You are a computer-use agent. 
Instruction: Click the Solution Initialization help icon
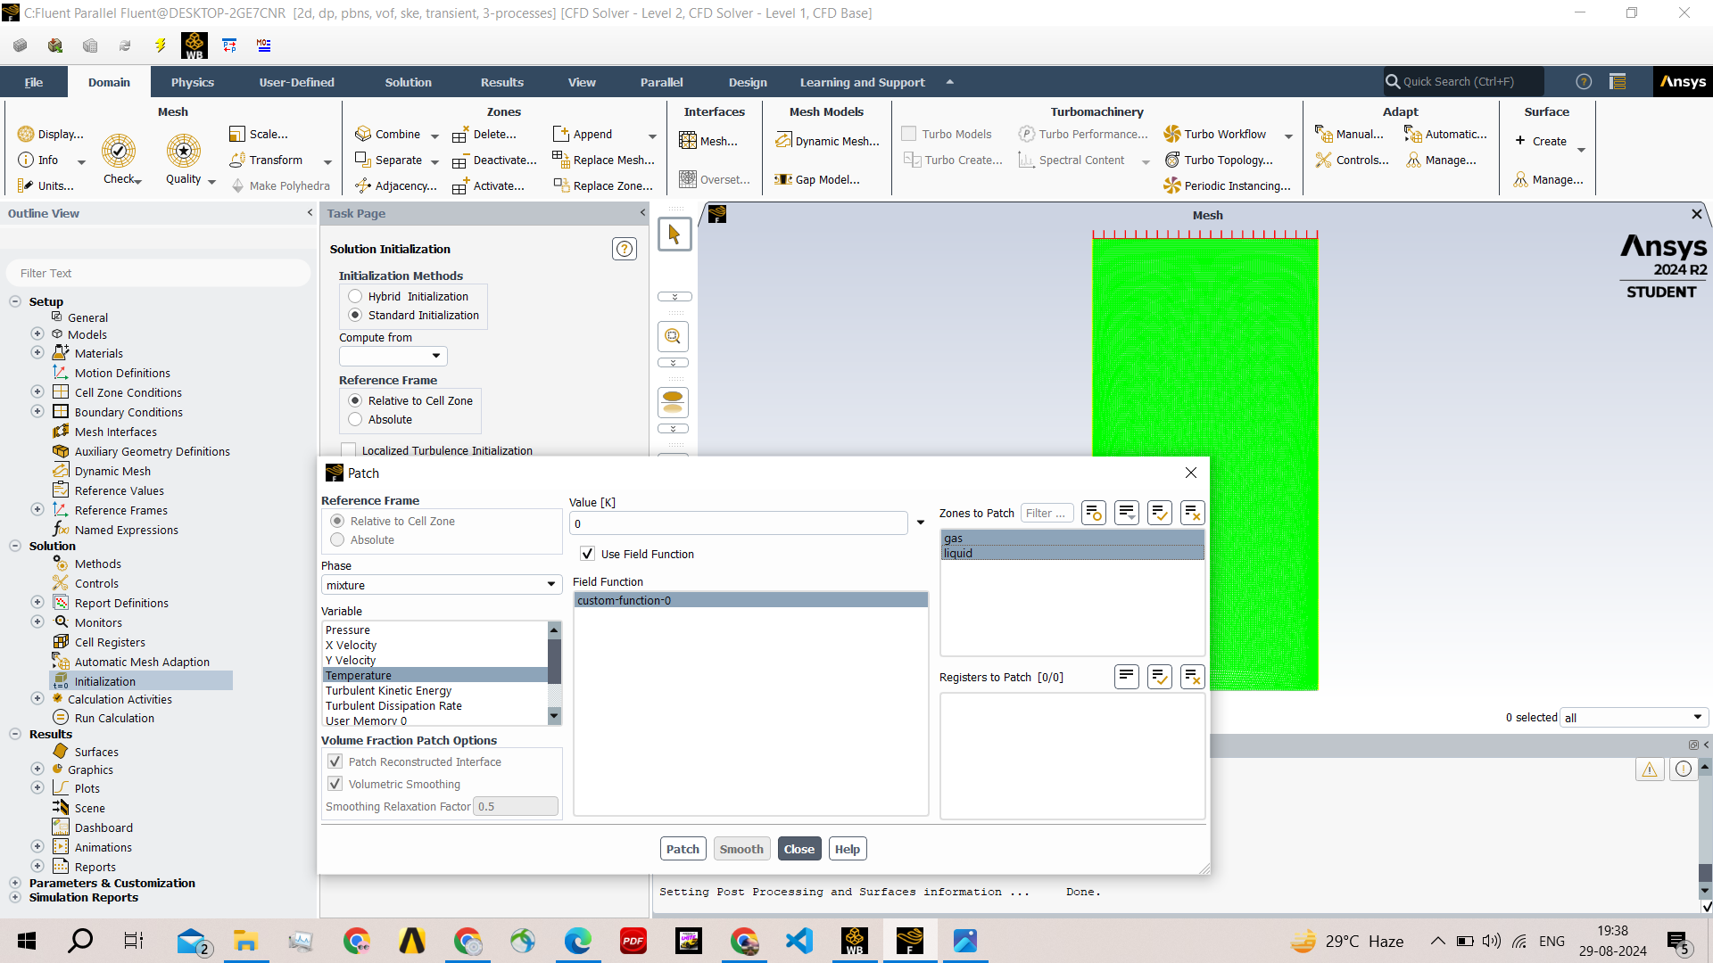(625, 249)
